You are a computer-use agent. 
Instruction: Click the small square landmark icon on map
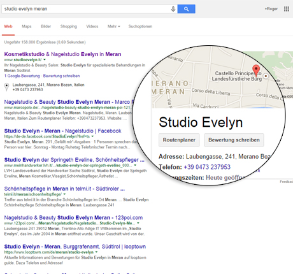tap(266, 76)
